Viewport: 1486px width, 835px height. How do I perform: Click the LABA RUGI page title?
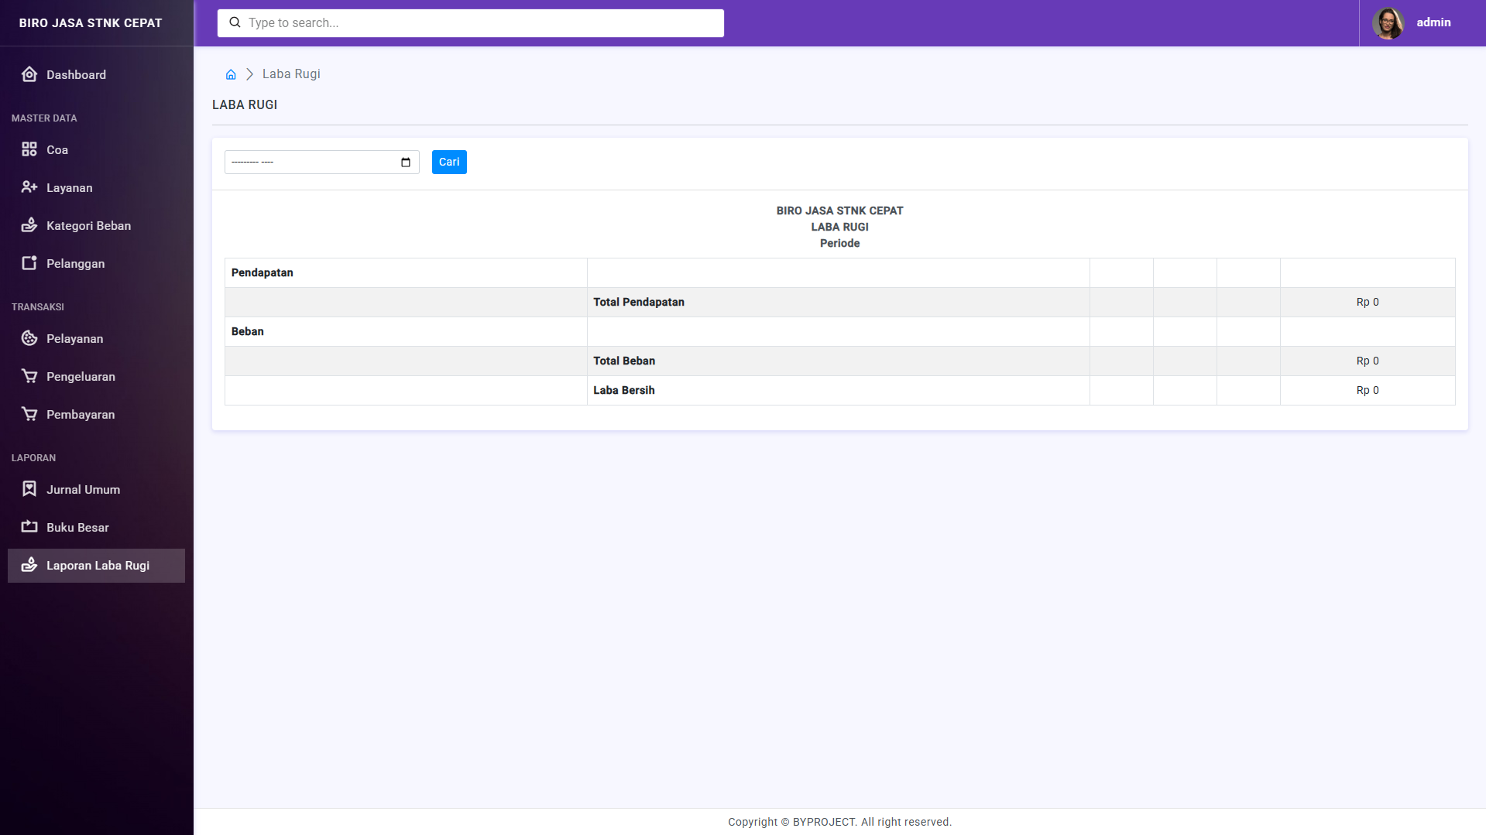245,104
